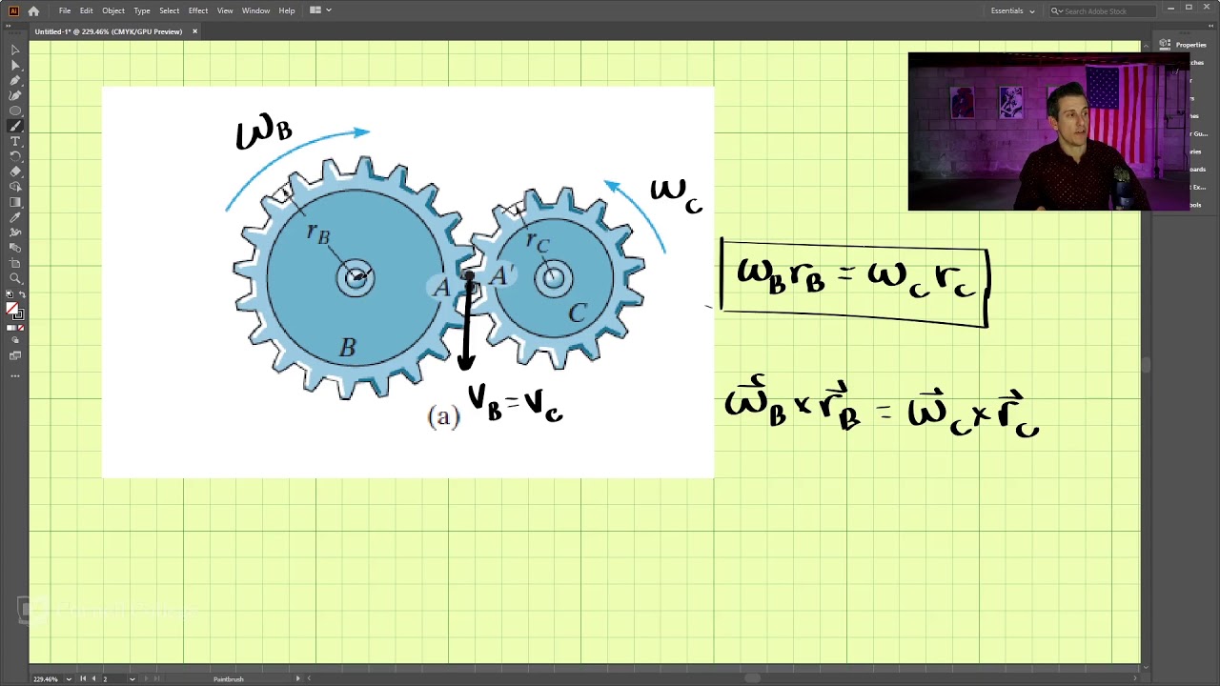Close the Untitled-1 document tab

[x=194, y=31]
